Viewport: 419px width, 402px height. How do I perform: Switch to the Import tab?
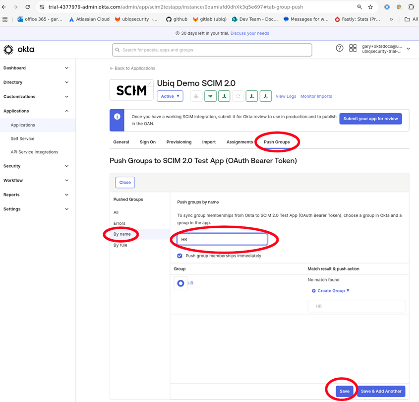pyautogui.click(x=209, y=142)
